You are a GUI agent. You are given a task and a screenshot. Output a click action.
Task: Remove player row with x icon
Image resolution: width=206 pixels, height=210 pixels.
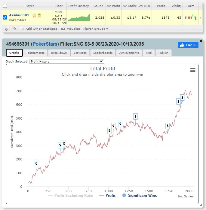coord(201,18)
